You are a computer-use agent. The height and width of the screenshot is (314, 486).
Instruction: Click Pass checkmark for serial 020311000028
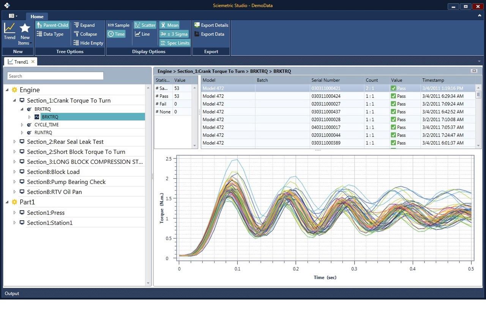click(x=393, y=119)
